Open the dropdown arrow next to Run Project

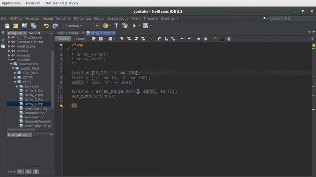139,26
